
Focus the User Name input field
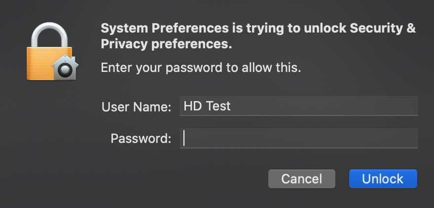point(299,106)
